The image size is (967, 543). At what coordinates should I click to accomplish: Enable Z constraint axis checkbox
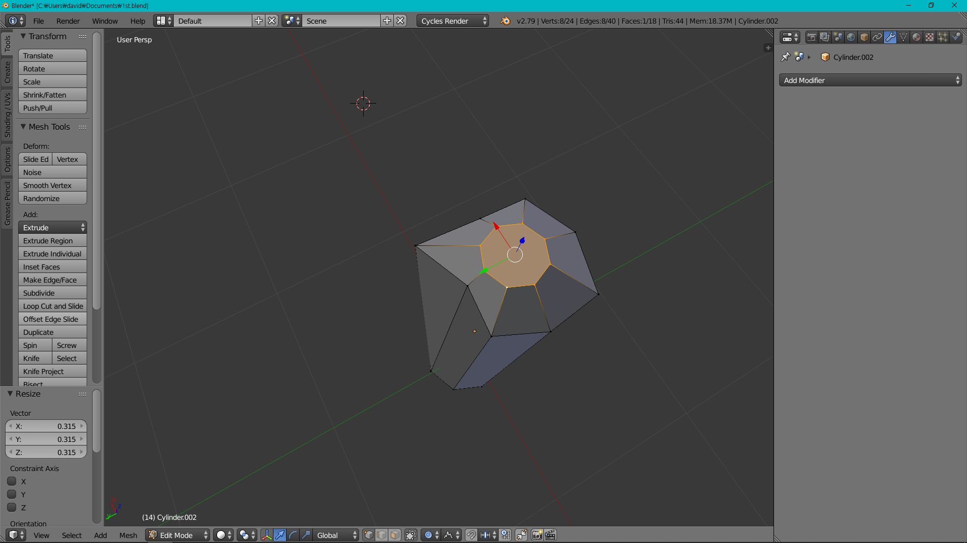point(11,507)
